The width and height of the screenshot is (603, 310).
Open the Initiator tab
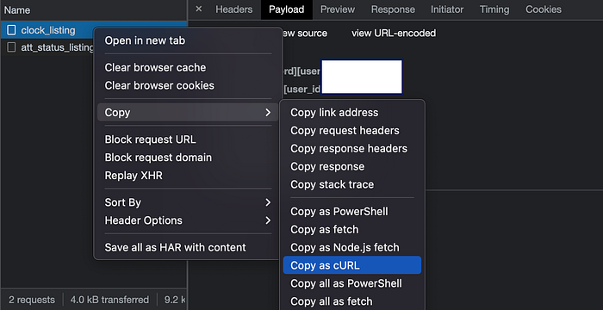click(447, 9)
